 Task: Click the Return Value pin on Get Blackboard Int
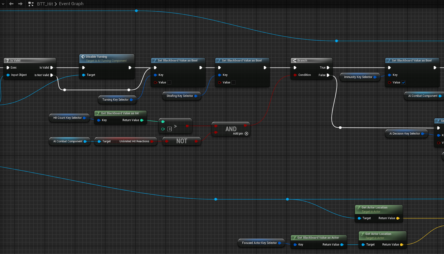coord(142,120)
